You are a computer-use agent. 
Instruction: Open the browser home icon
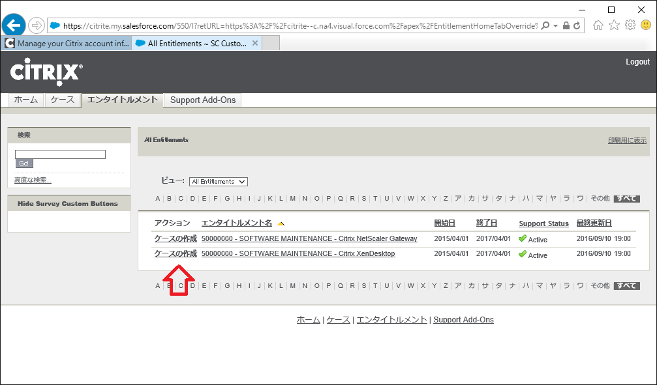point(598,25)
